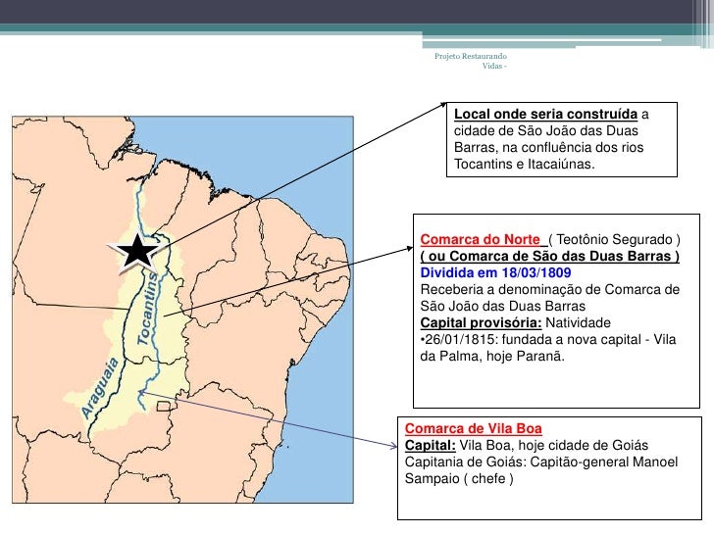Click the underlined 'Local onde seria construída' heading
The image size is (714, 535).
coord(545,114)
